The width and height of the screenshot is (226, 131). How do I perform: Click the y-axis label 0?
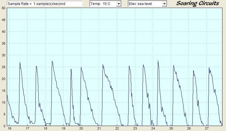click(4, 126)
